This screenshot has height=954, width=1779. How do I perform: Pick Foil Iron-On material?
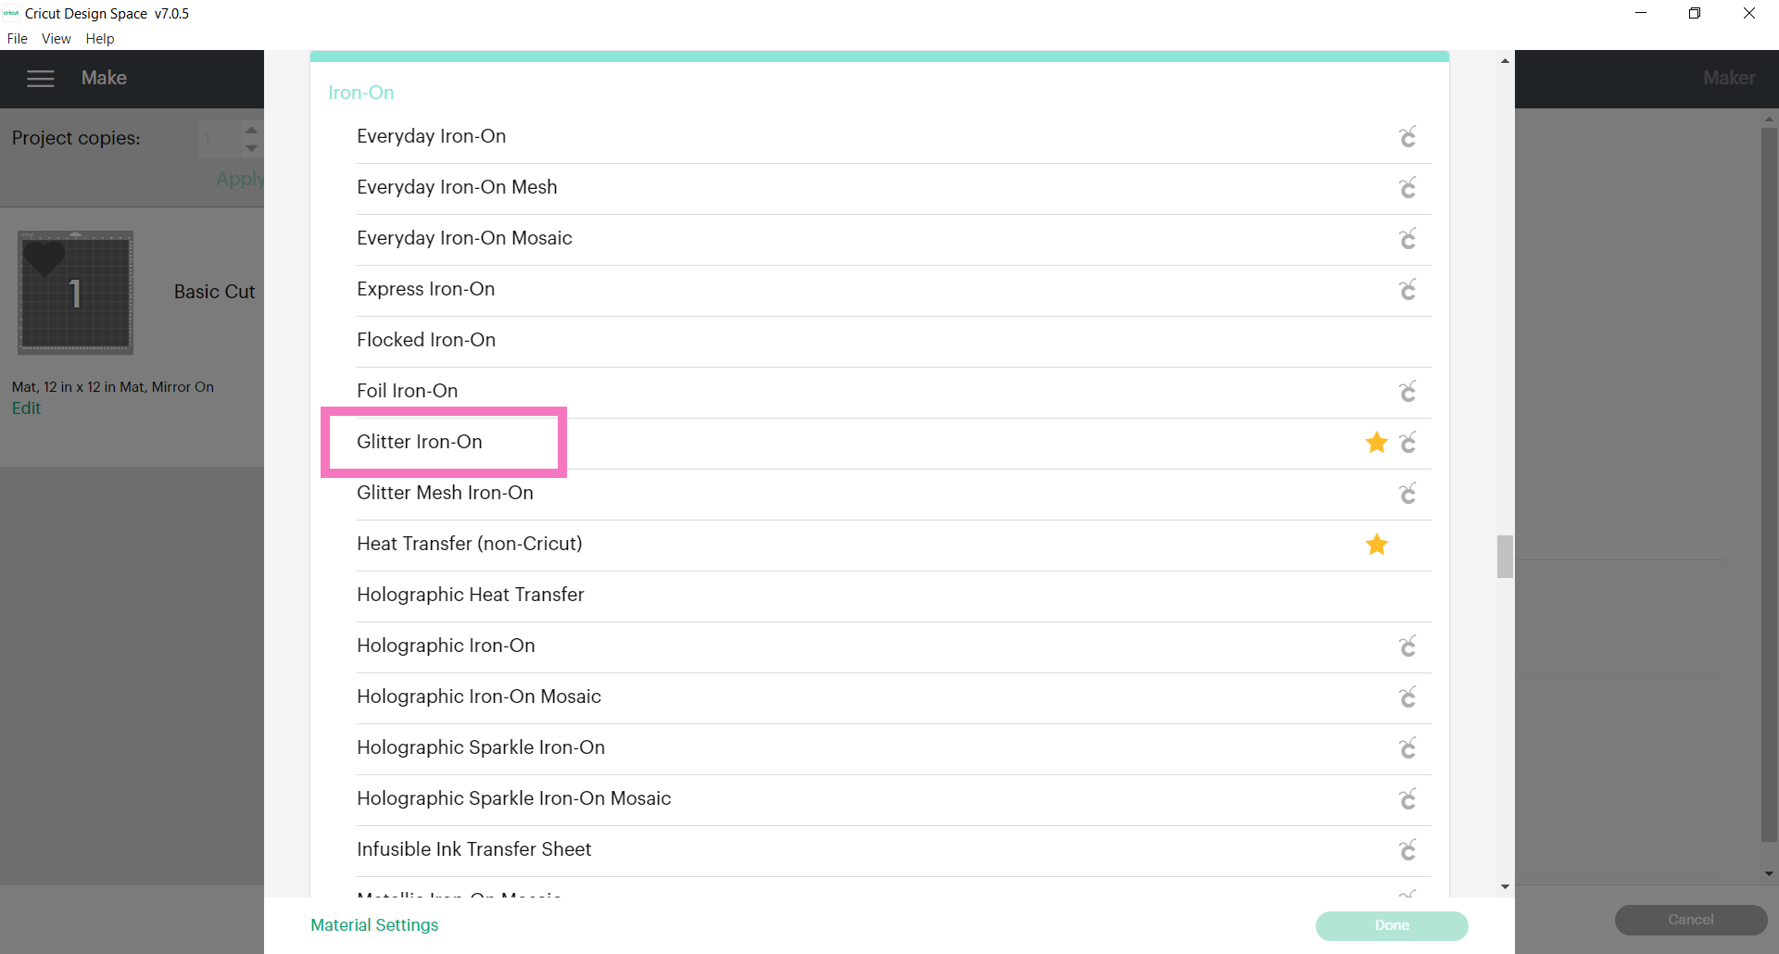[893, 392]
